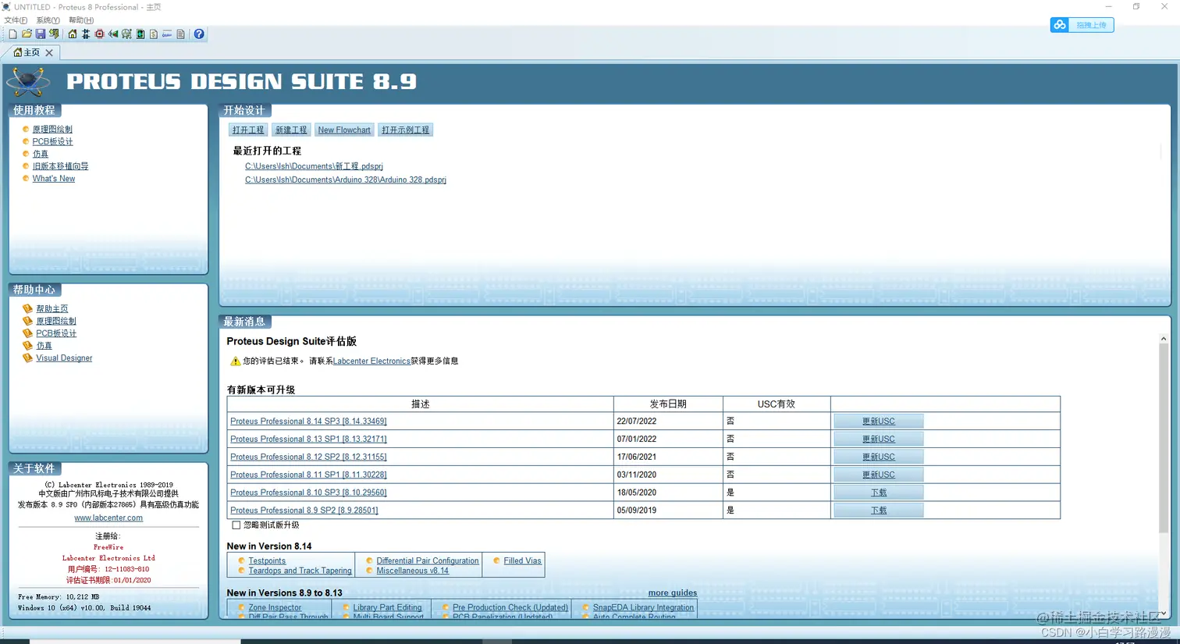Viewport: 1180px width, 644px height.
Task: Open help center 原理图绘制 link
Action: point(56,321)
